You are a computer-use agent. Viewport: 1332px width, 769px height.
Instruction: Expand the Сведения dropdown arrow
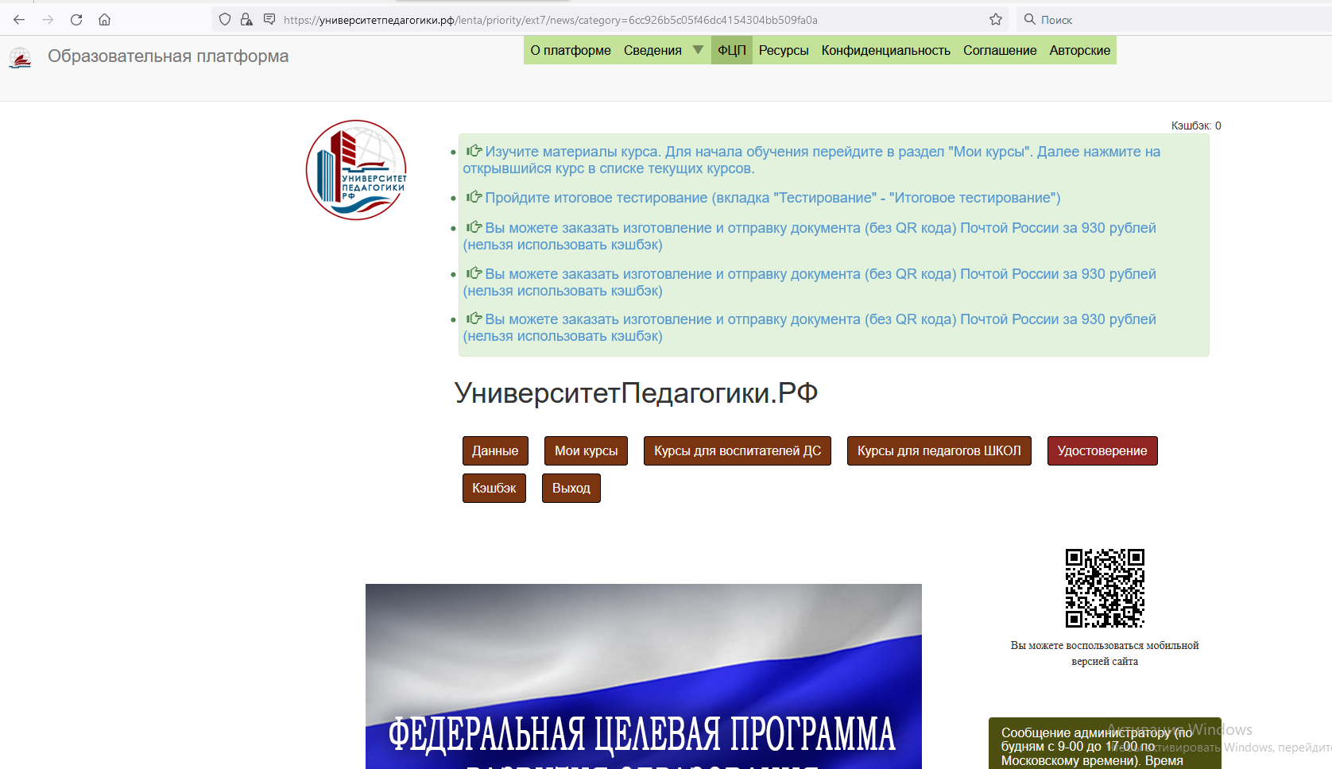pyautogui.click(x=698, y=50)
